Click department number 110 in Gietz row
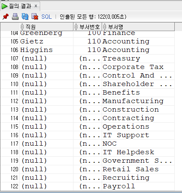 [88, 41]
